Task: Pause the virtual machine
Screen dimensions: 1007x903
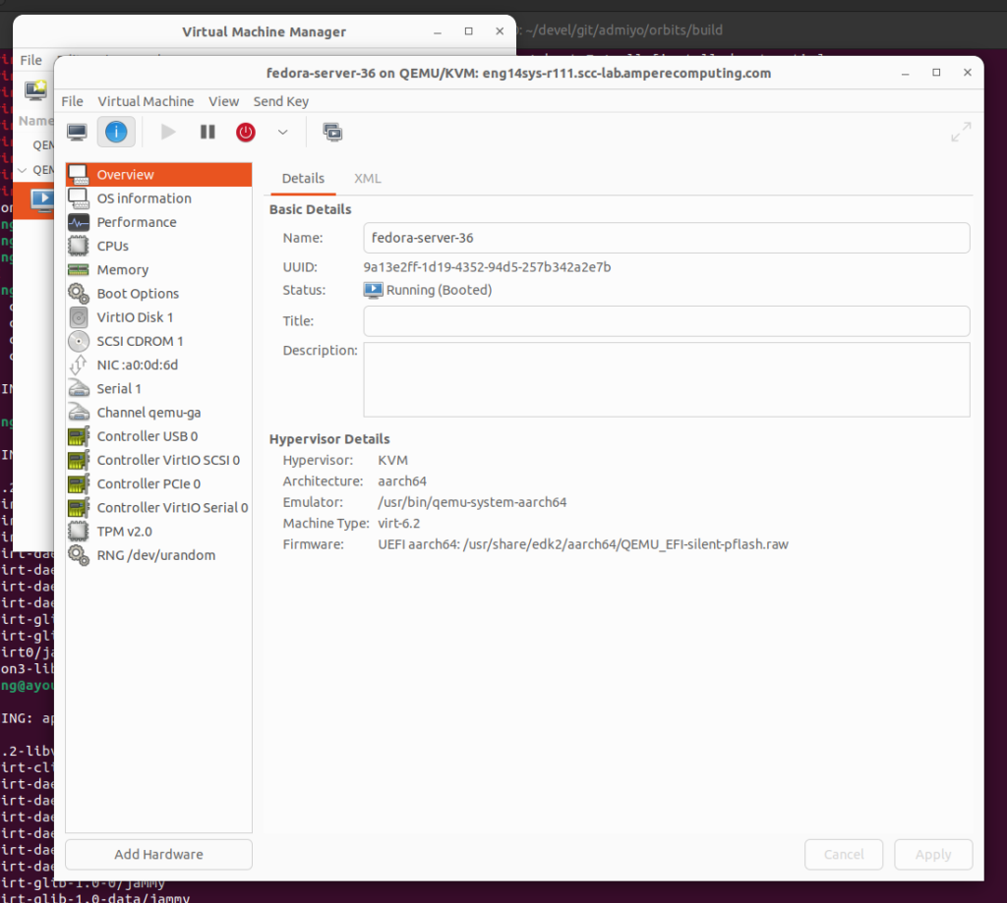Action: point(207,133)
